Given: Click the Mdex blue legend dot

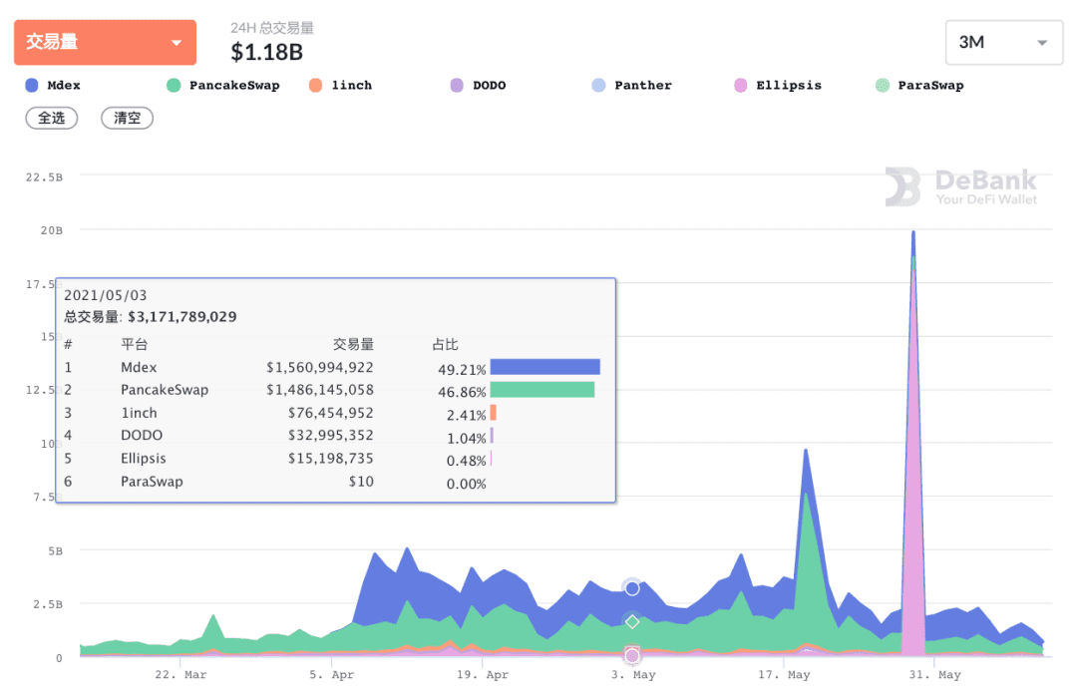Looking at the screenshot, I should pos(32,85).
